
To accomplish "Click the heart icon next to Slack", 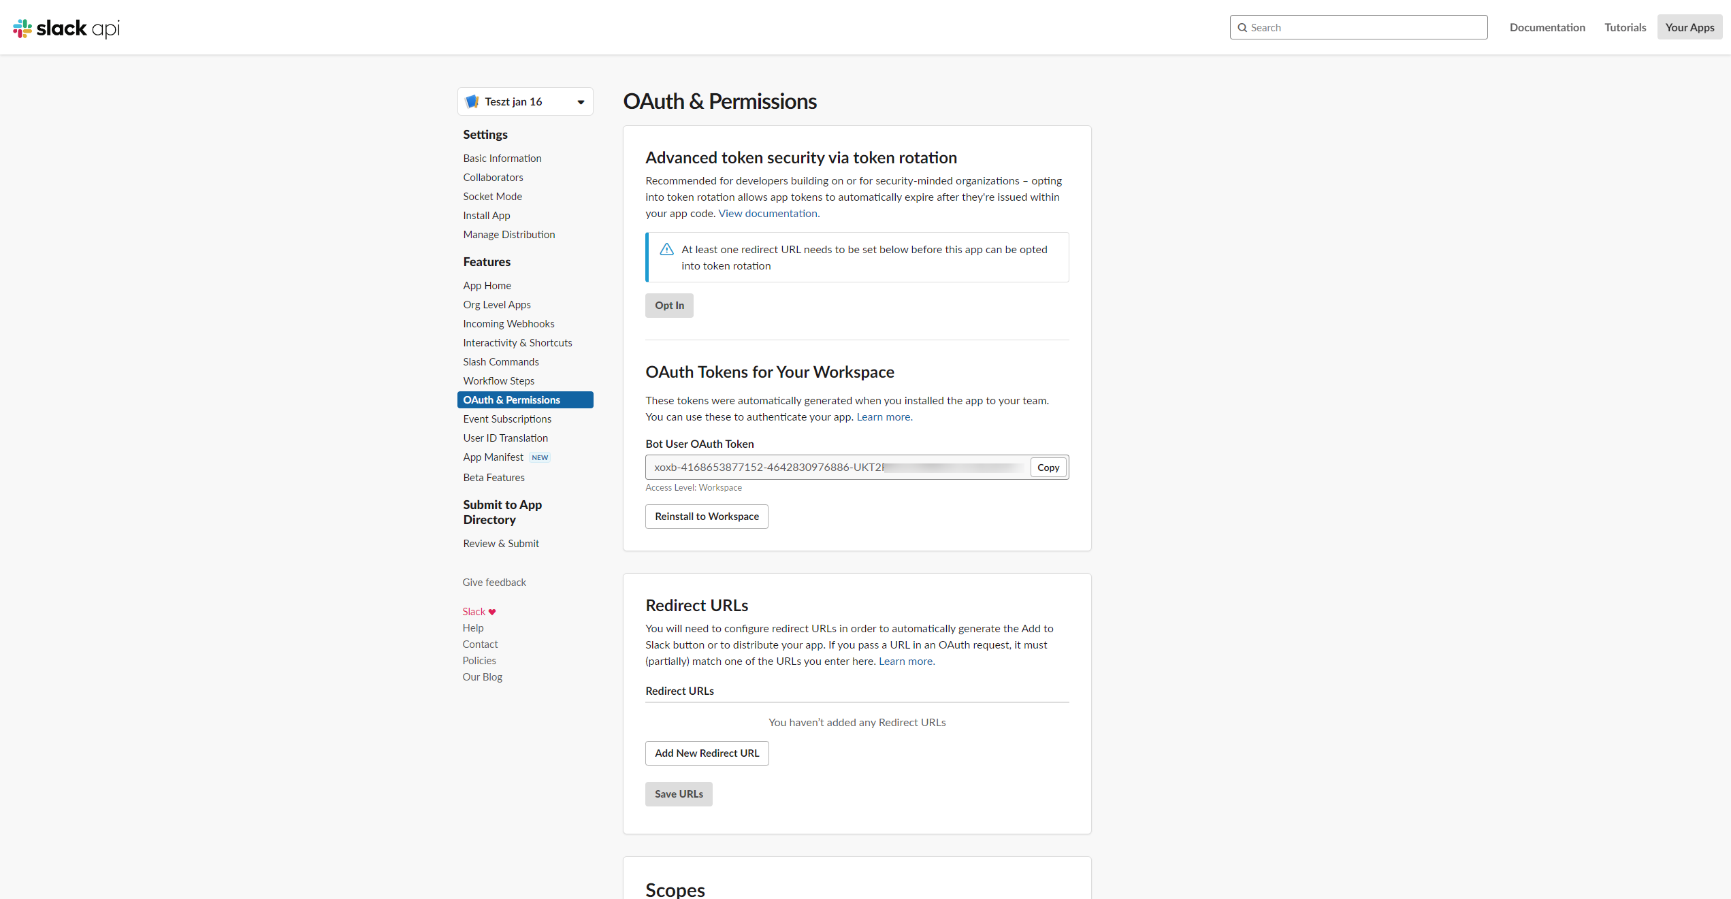I will coord(492,612).
